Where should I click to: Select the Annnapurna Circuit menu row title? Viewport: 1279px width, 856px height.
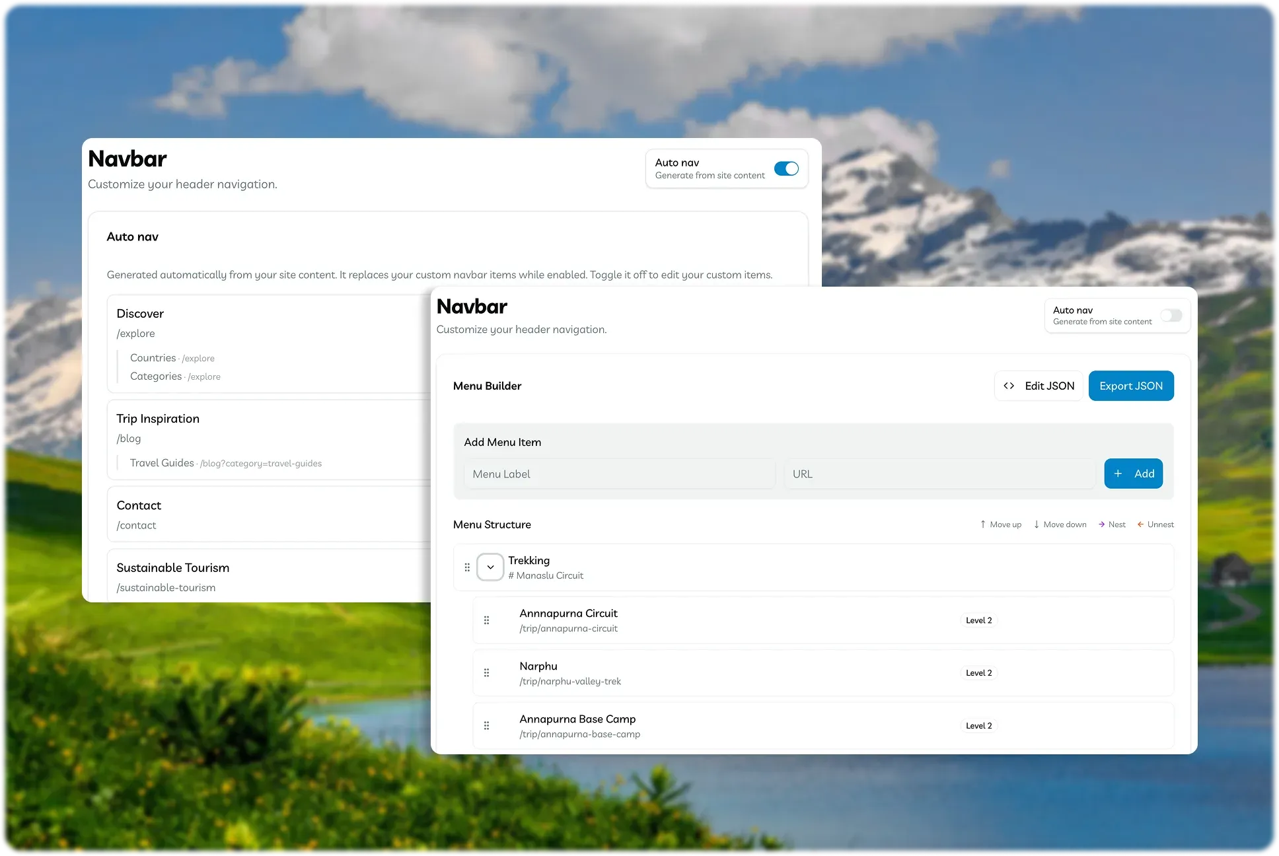(x=568, y=613)
